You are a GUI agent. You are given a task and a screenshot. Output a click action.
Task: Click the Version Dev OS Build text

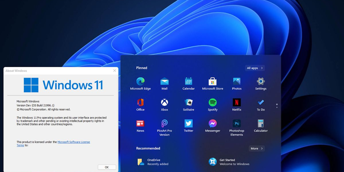coord(36,105)
